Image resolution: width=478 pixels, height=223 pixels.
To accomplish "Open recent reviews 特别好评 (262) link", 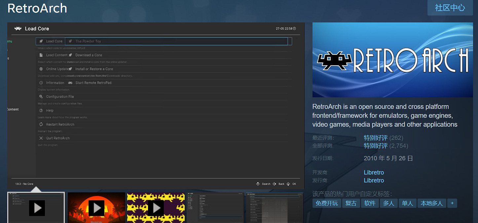I will pyautogui.click(x=376, y=138).
